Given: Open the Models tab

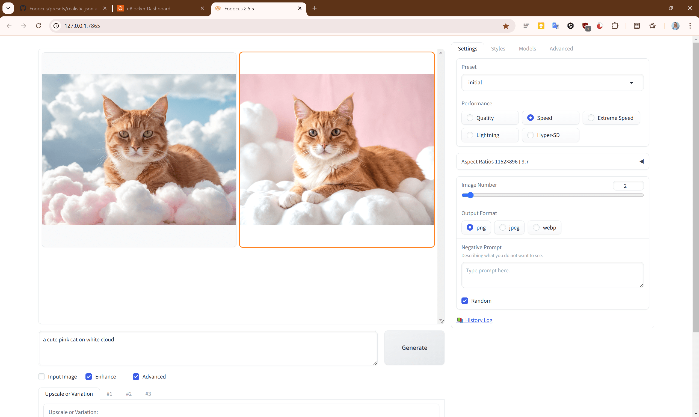Looking at the screenshot, I should [527, 49].
